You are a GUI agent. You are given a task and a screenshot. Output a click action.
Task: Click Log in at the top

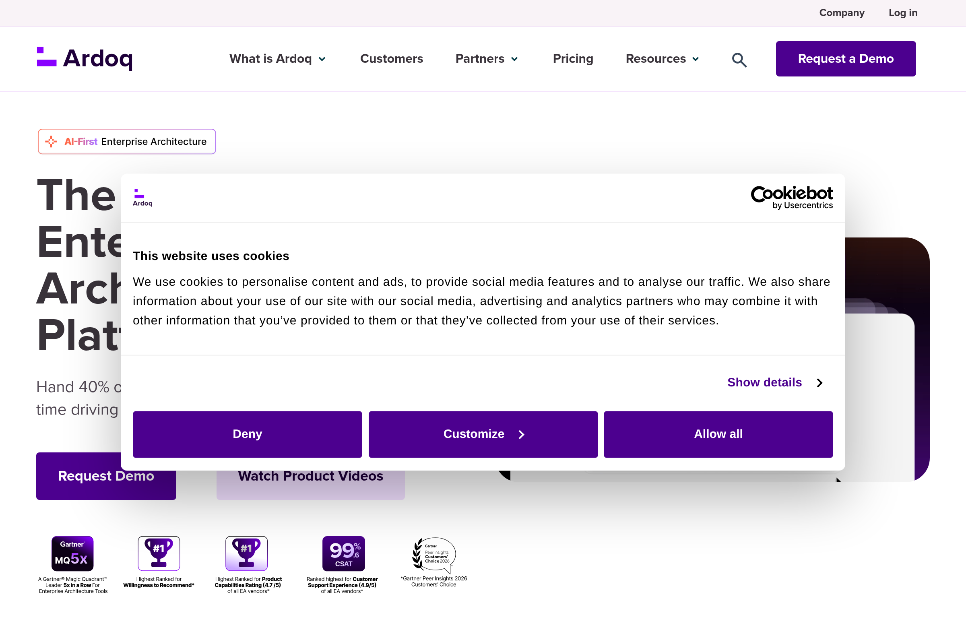click(x=903, y=13)
